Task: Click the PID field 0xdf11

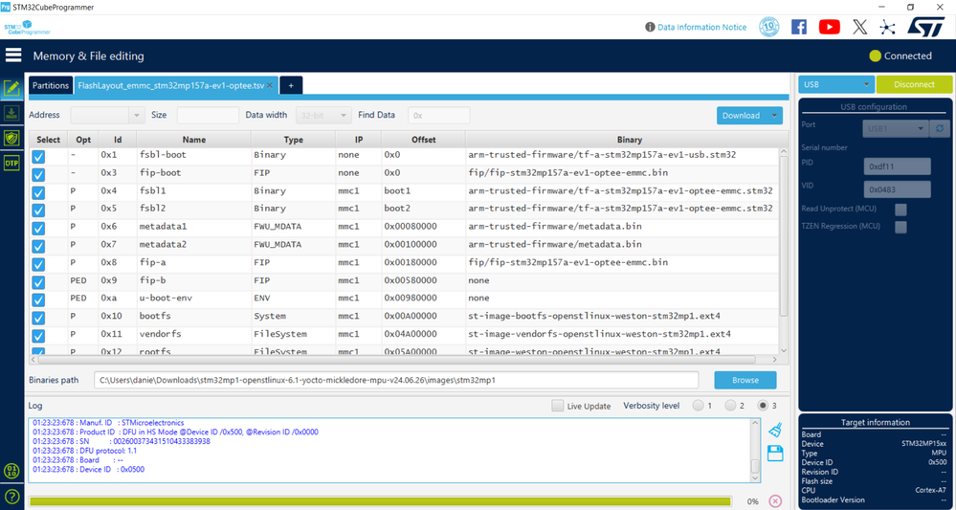Action: coord(897,166)
